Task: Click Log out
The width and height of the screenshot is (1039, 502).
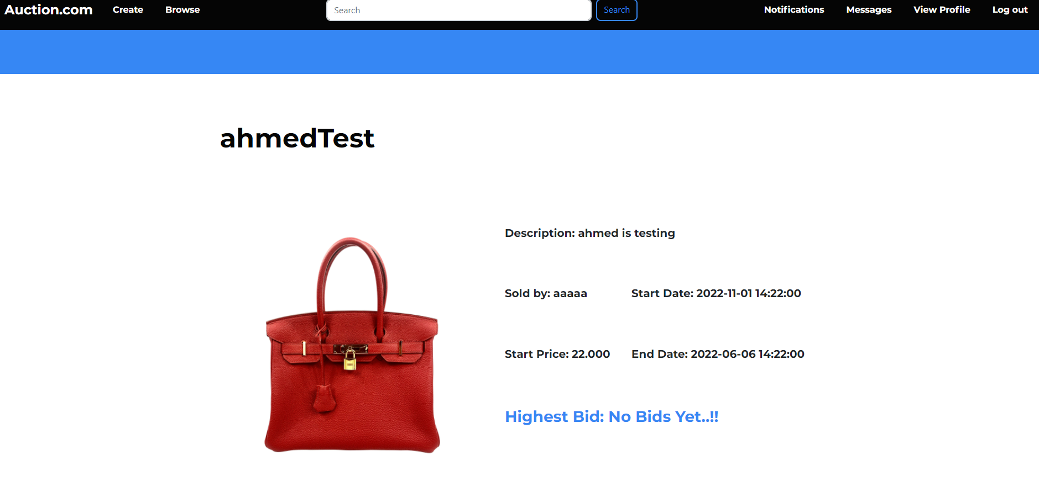Action: 1010,10
